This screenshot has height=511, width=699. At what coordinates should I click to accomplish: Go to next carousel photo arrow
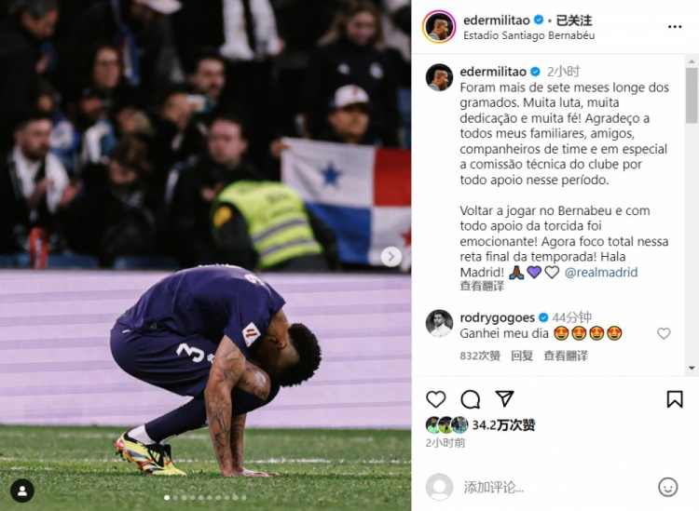(x=391, y=256)
